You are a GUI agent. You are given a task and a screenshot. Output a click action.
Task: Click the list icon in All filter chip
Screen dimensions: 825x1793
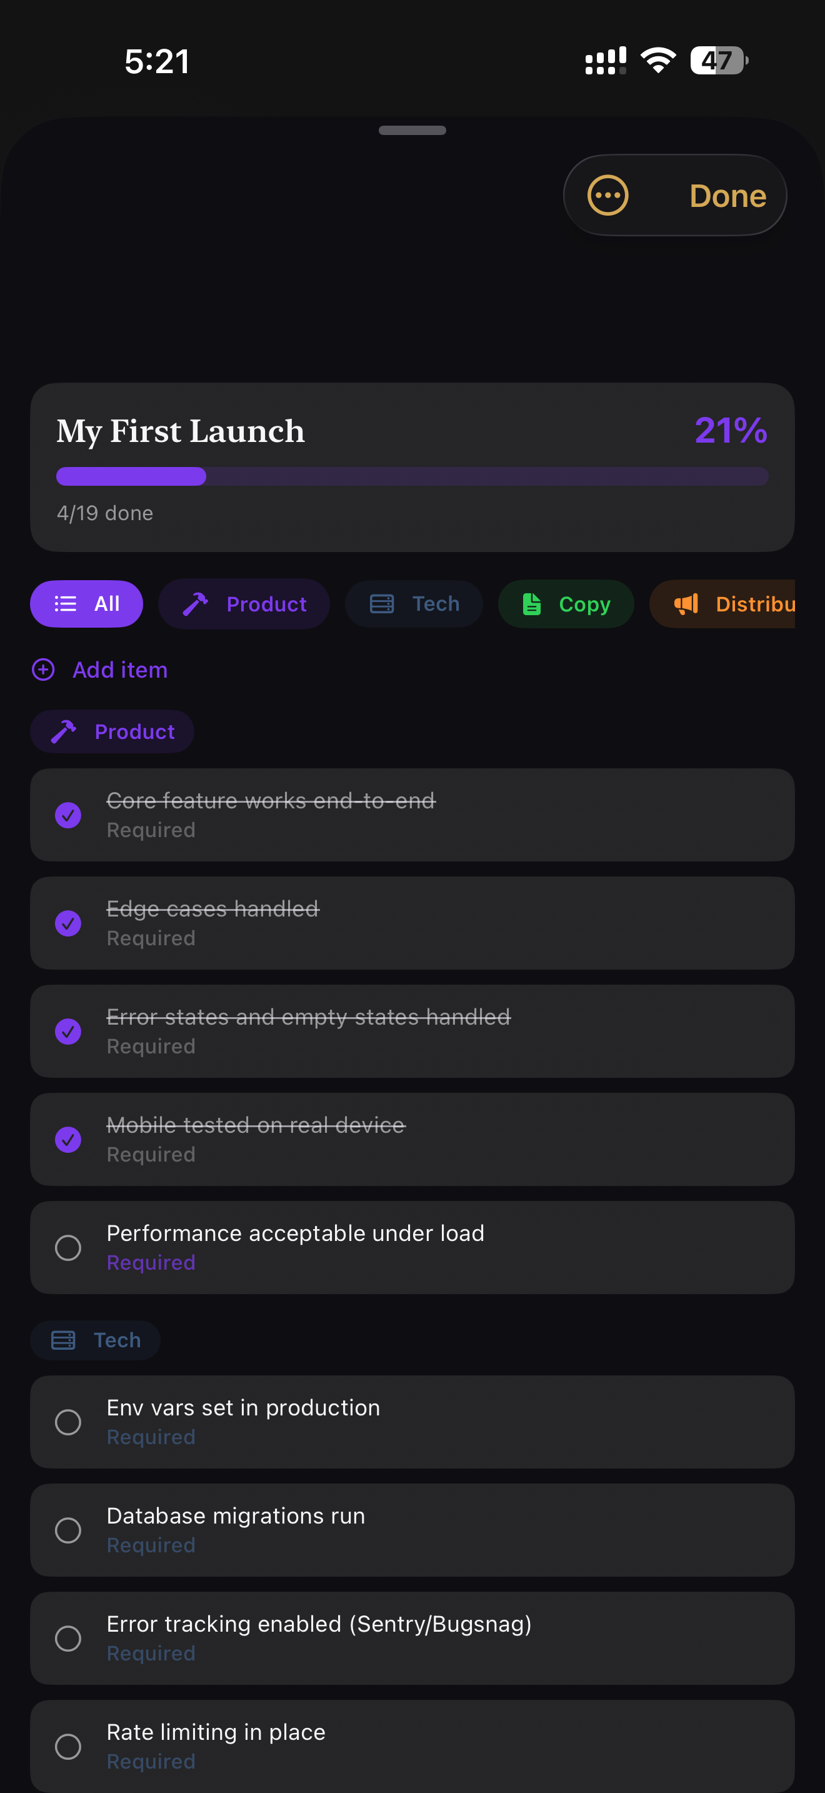66,603
